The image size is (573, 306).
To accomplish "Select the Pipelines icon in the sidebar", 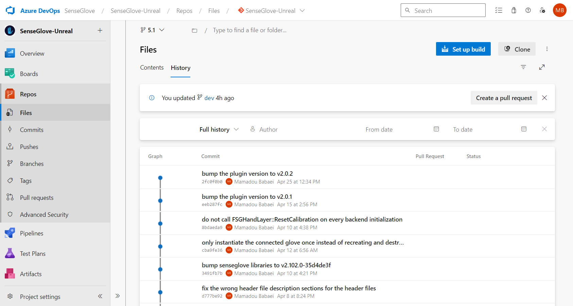I will coord(10,233).
